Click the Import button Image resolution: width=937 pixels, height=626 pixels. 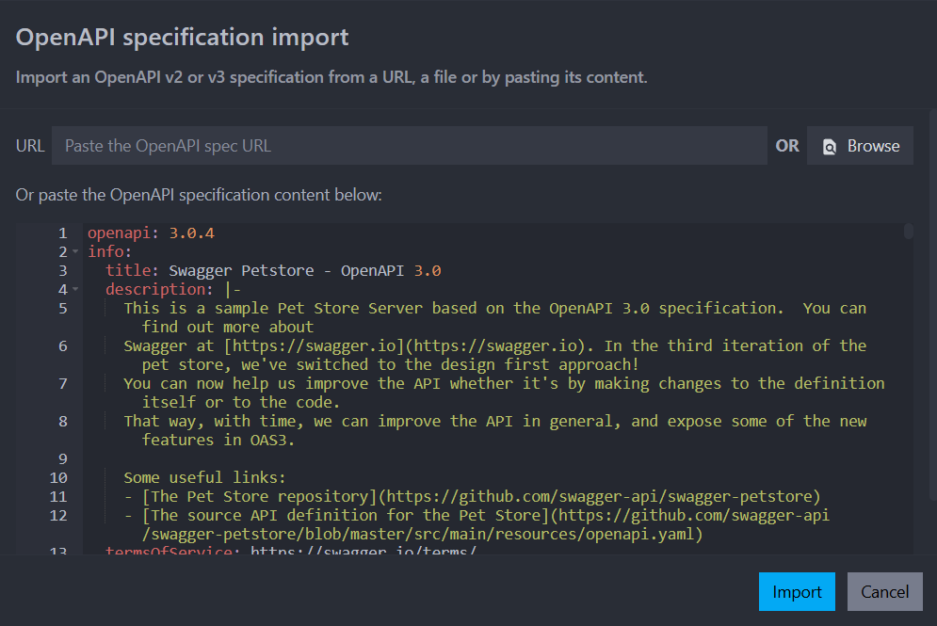pyautogui.click(x=797, y=592)
